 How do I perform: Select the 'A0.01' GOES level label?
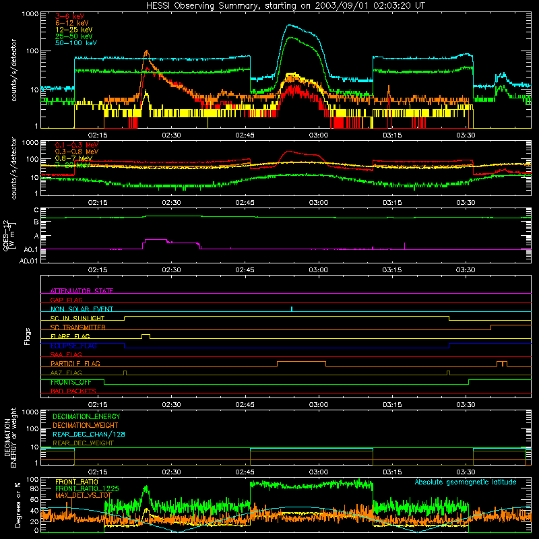28,261
